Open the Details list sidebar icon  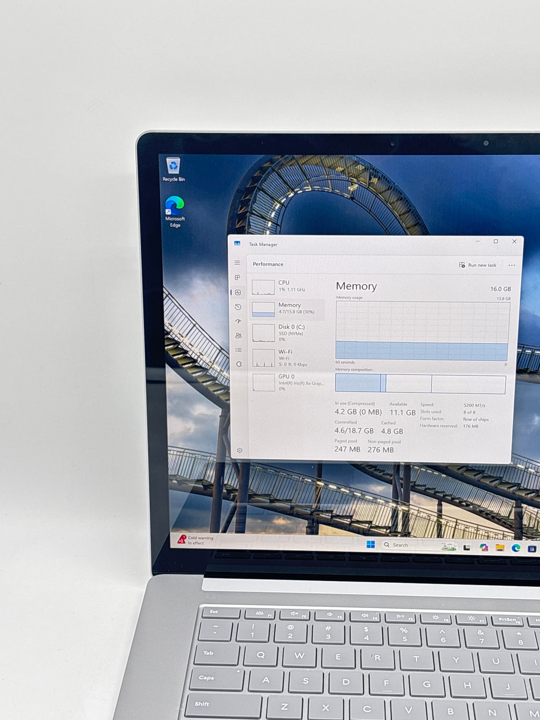[238, 350]
